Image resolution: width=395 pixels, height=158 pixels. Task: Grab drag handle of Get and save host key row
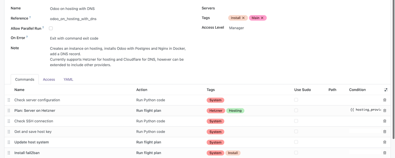(9, 132)
